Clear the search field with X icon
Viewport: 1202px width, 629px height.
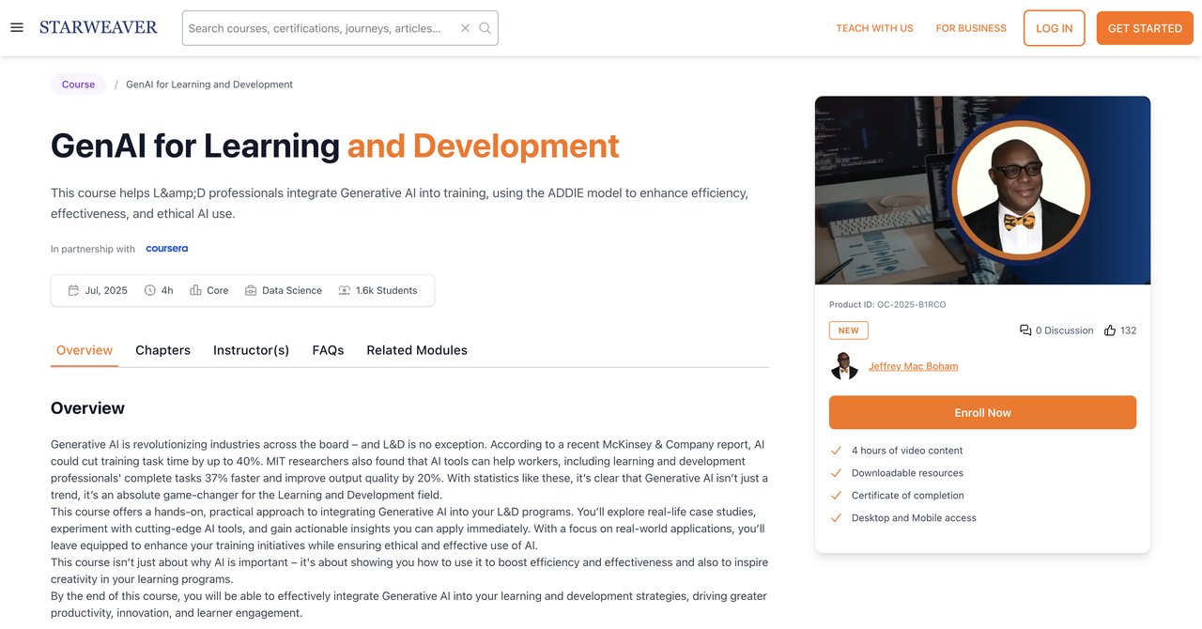point(465,28)
